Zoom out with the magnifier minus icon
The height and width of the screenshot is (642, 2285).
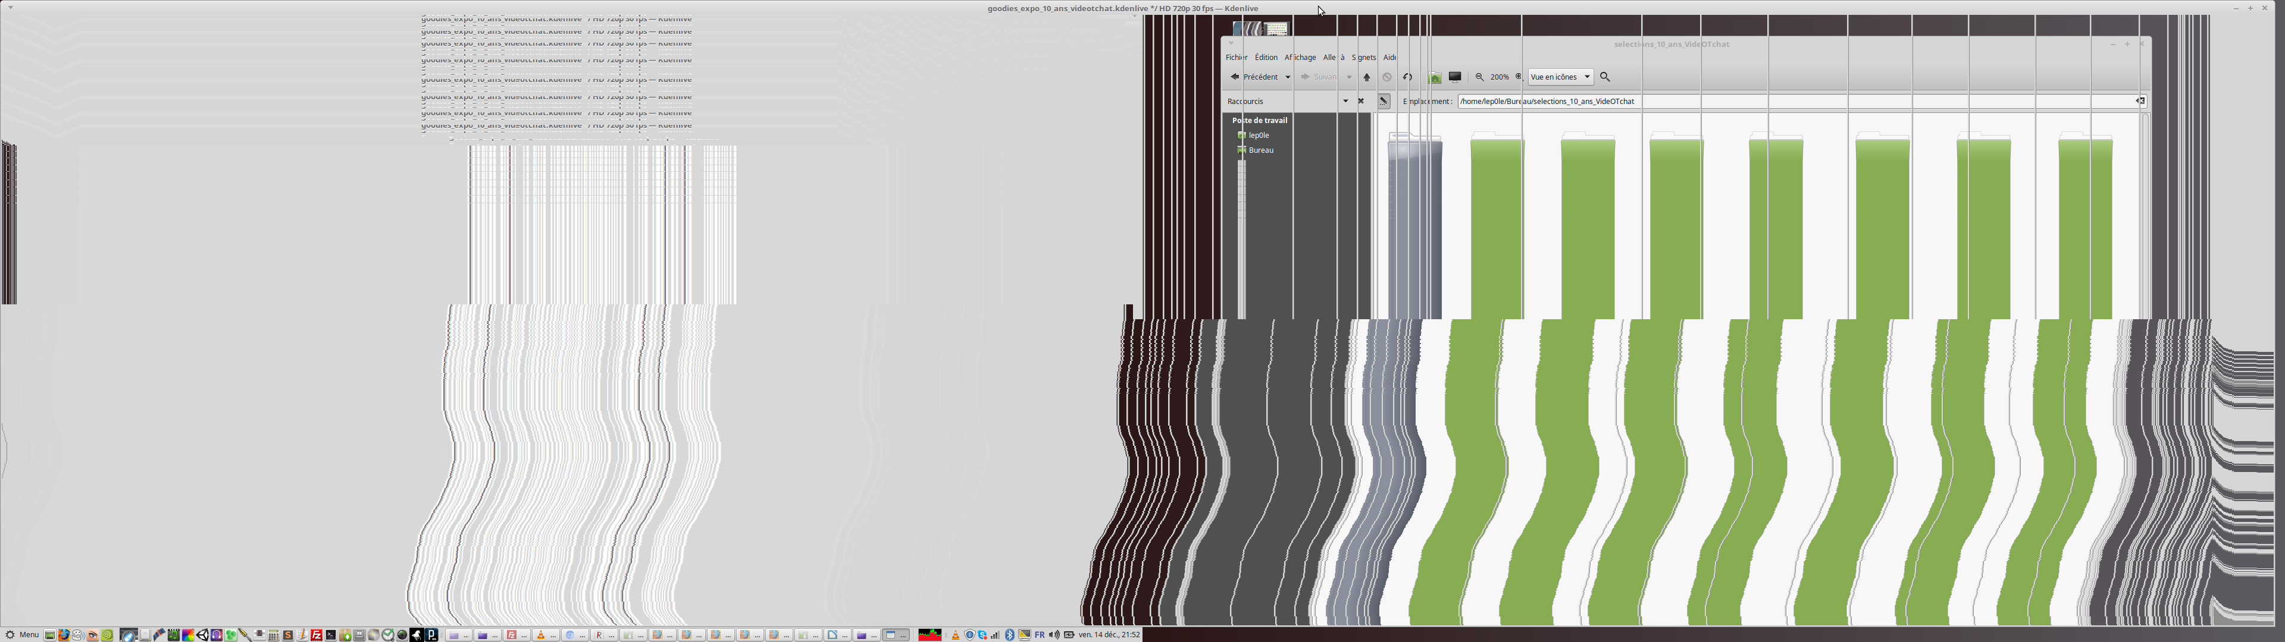point(1479,77)
